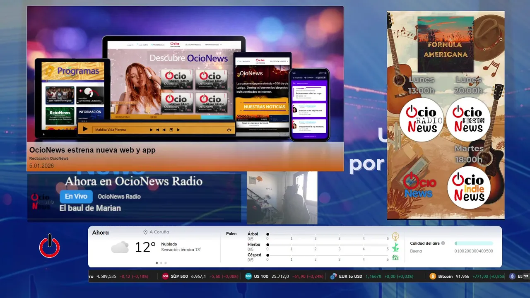Click the EUR to USD flag icon
Viewport: 530px width, 298px height.
(x=333, y=276)
